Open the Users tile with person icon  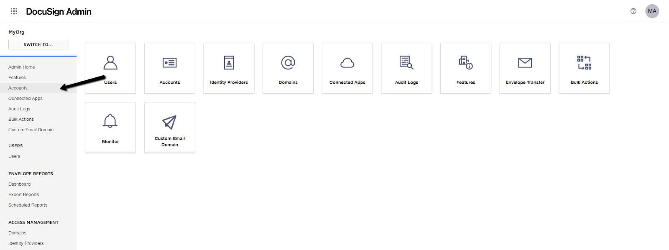pyautogui.click(x=110, y=68)
